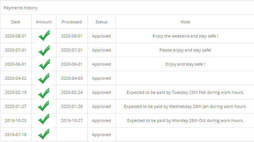The height and width of the screenshot is (142, 254).
Task: Click the green checkmark in the 2020-02-19 row
Action: click(44, 93)
